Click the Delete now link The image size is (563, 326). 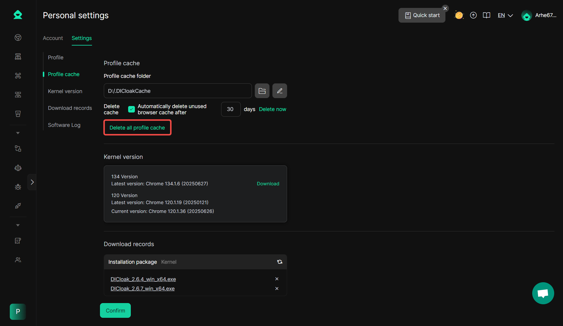[x=273, y=109]
